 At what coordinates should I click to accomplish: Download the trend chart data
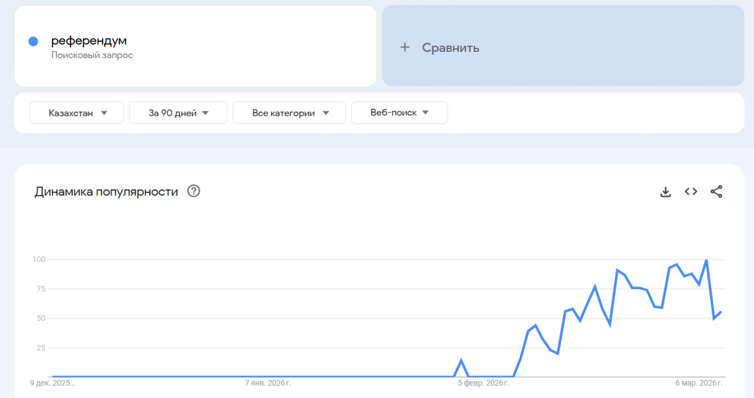665,192
